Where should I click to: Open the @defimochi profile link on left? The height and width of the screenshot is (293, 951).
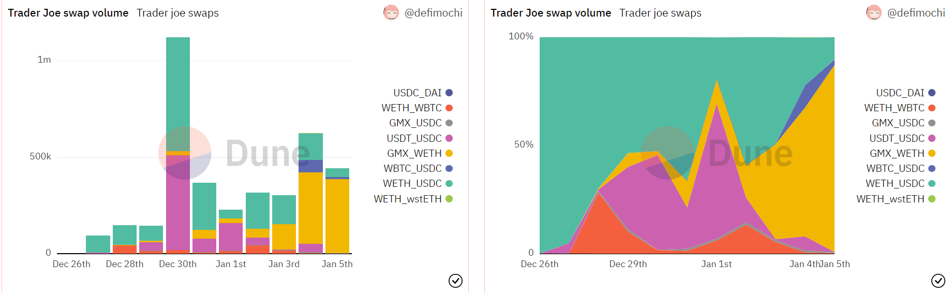(x=434, y=13)
